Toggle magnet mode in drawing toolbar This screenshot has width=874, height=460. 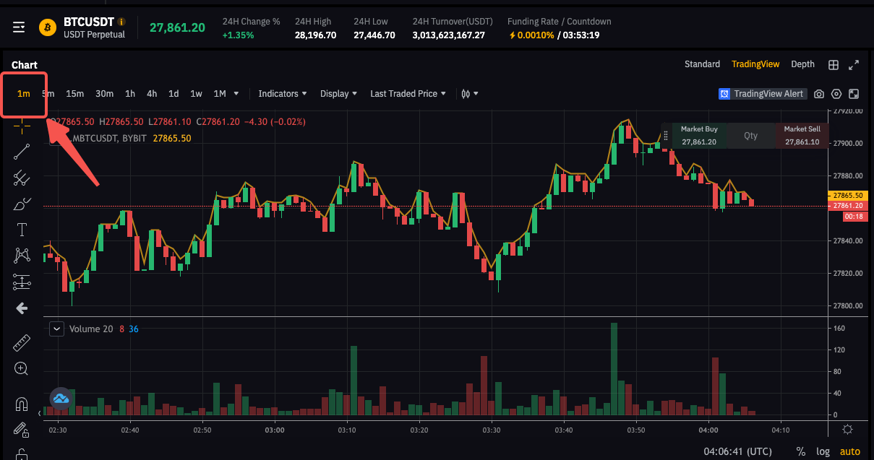(22, 404)
